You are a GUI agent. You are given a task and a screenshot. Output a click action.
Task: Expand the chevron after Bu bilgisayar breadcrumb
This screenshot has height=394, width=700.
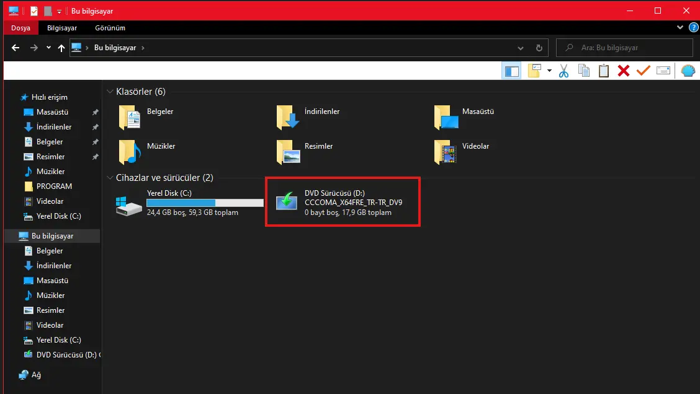pos(143,48)
